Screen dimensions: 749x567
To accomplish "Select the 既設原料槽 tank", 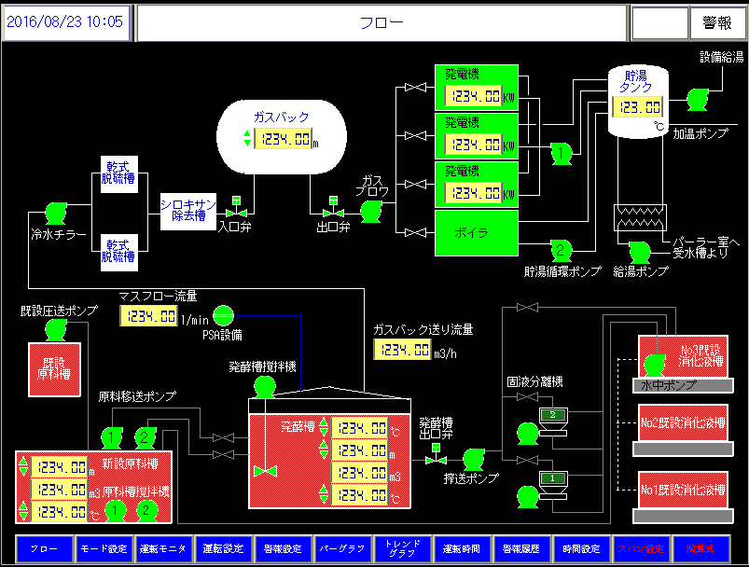I will [x=54, y=369].
